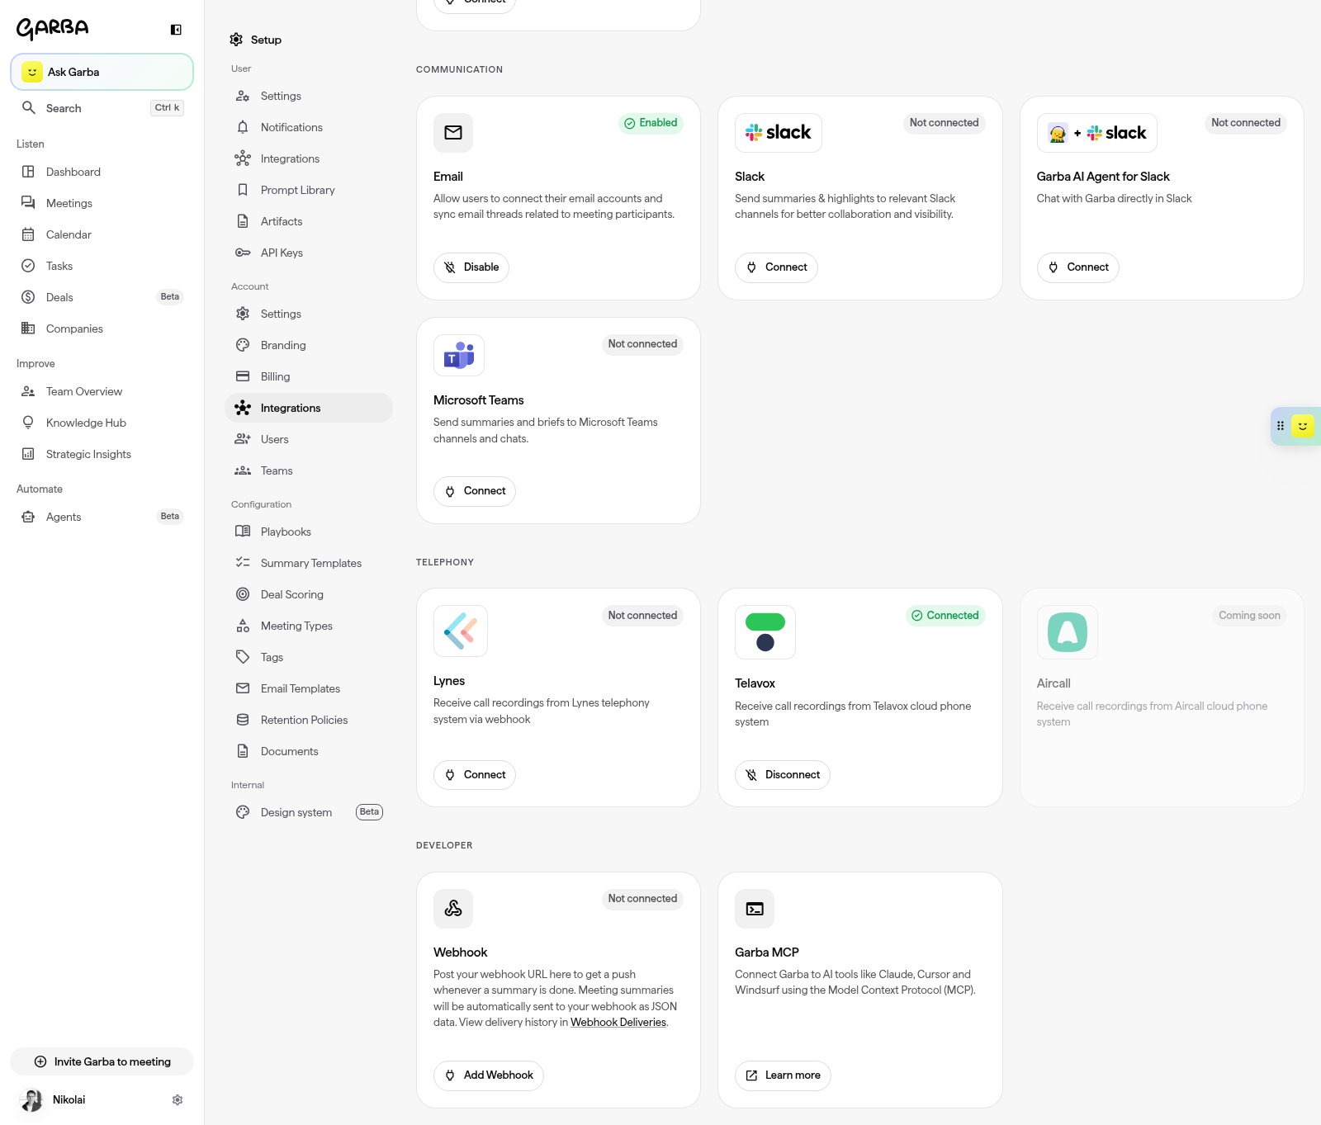Click the Slack logo on the Slack card
This screenshot has width=1321, height=1125.
tap(779, 133)
